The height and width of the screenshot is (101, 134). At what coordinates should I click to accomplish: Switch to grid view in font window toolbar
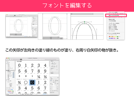pos(10,59)
